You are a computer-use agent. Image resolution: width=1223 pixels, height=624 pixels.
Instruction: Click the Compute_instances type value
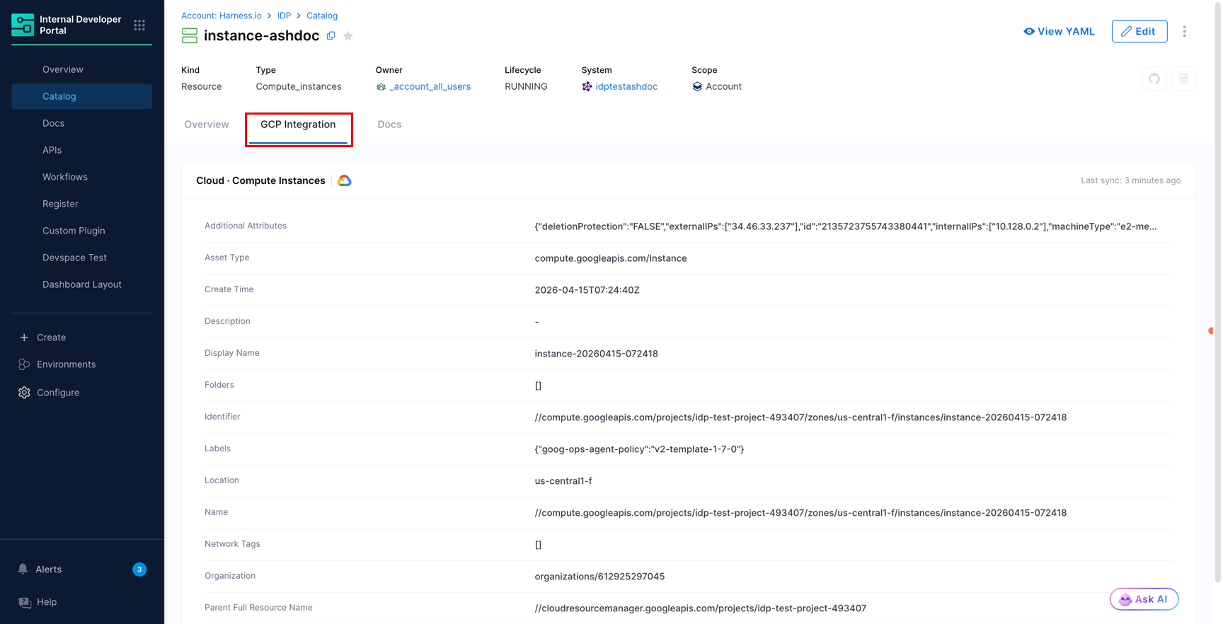(299, 86)
